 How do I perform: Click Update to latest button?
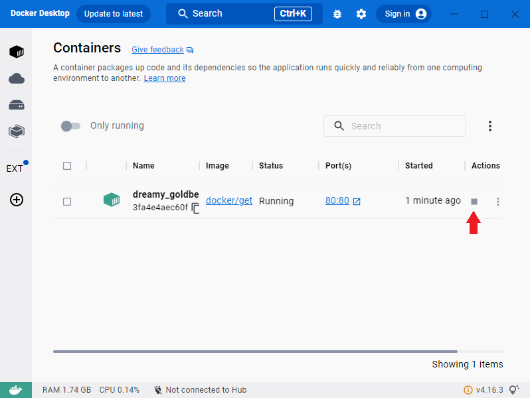pos(114,14)
